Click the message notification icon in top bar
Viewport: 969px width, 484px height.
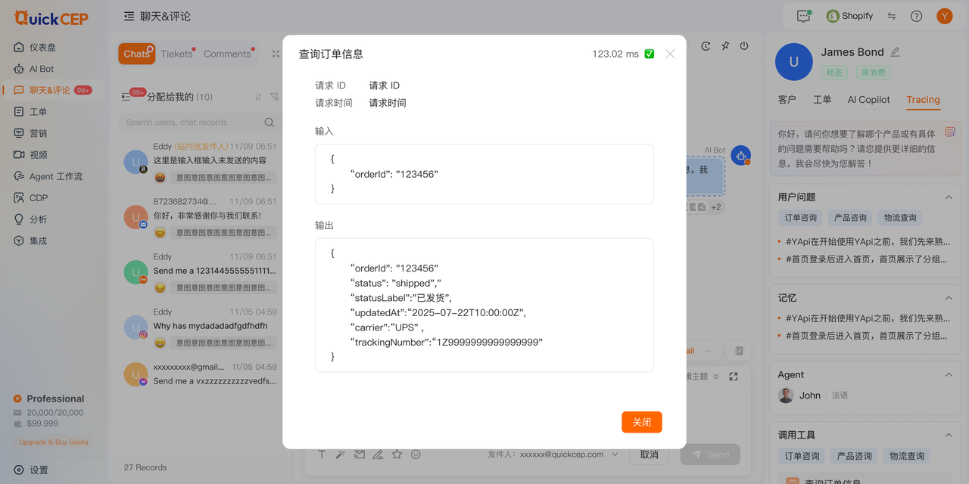pyautogui.click(x=803, y=16)
